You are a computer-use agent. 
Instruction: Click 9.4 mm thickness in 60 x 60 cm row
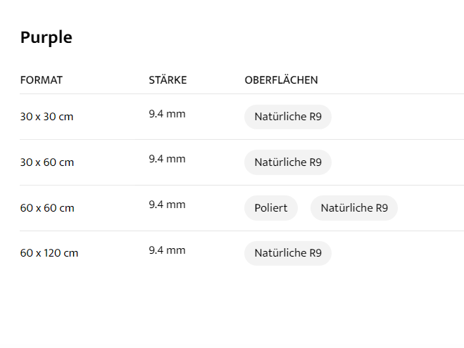pos(167,205)
